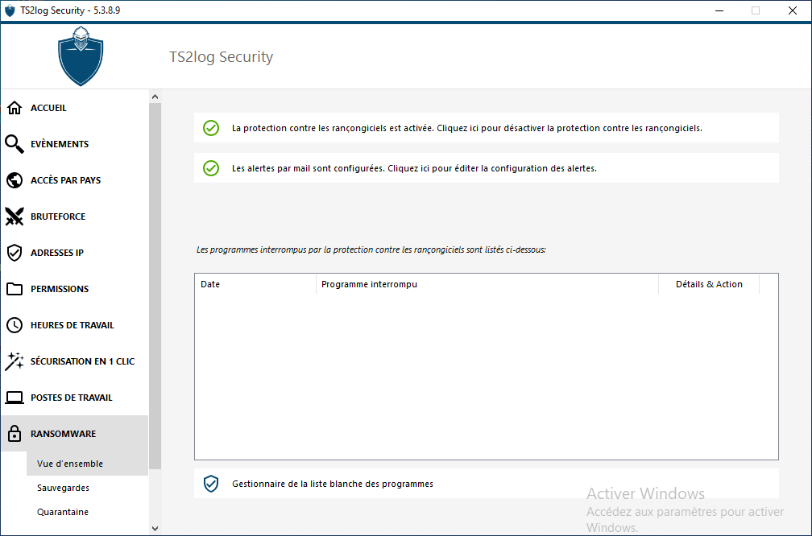Image resolution: width=812 pixels, height=536 pixels.
Task: Click the Date column header
Action: 255,284
